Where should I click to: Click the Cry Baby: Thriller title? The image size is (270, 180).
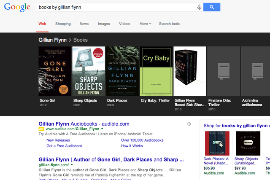point(155,100)
